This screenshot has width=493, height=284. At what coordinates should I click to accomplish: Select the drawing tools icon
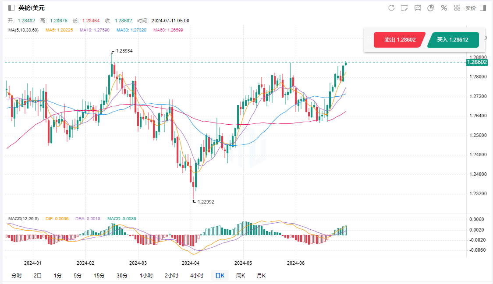point(404,8)
